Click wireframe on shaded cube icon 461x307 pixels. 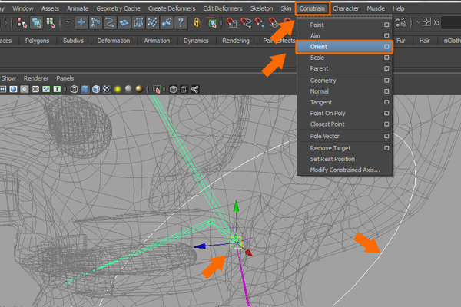tap(96, 89)
